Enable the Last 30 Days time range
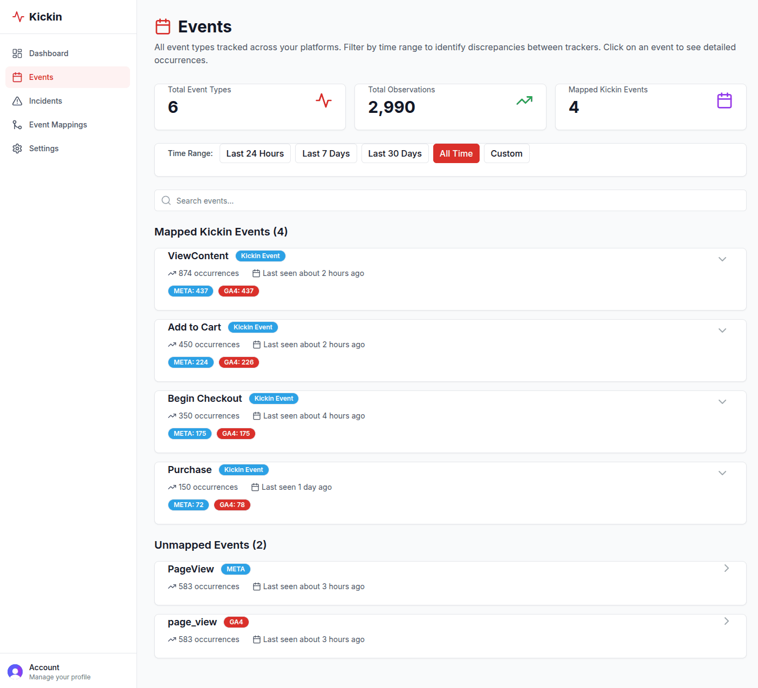 coord(395,153)
